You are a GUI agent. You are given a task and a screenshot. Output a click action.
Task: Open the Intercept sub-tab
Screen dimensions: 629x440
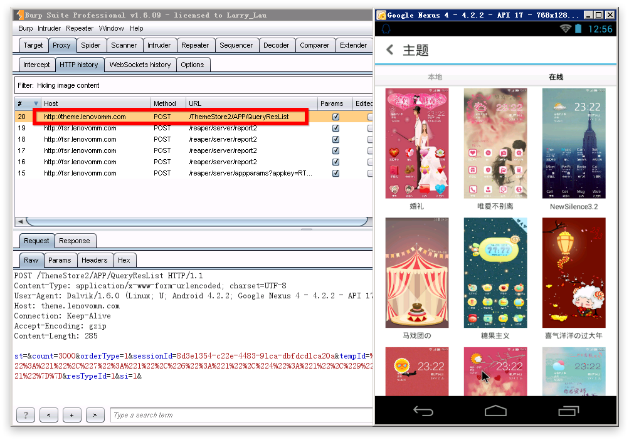[x=36, y=65]
